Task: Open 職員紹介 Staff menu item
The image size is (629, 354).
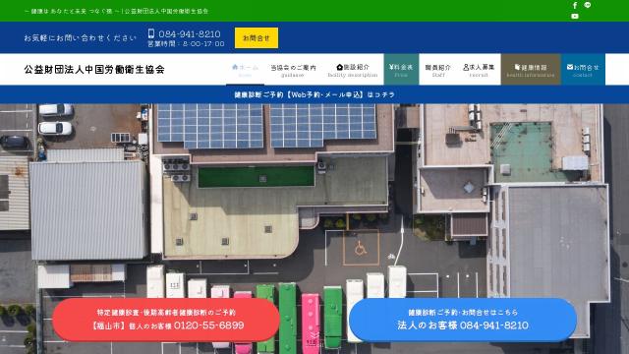Action: point(438,70)
